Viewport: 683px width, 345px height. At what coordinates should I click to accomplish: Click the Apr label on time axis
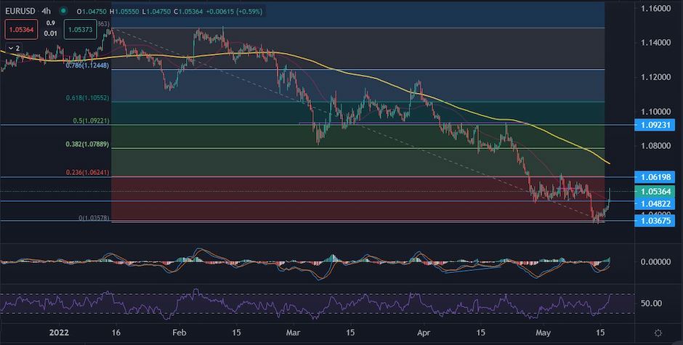tap(424, 333)
